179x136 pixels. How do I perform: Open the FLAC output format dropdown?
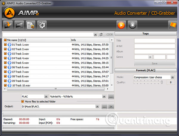pos(46,97)
